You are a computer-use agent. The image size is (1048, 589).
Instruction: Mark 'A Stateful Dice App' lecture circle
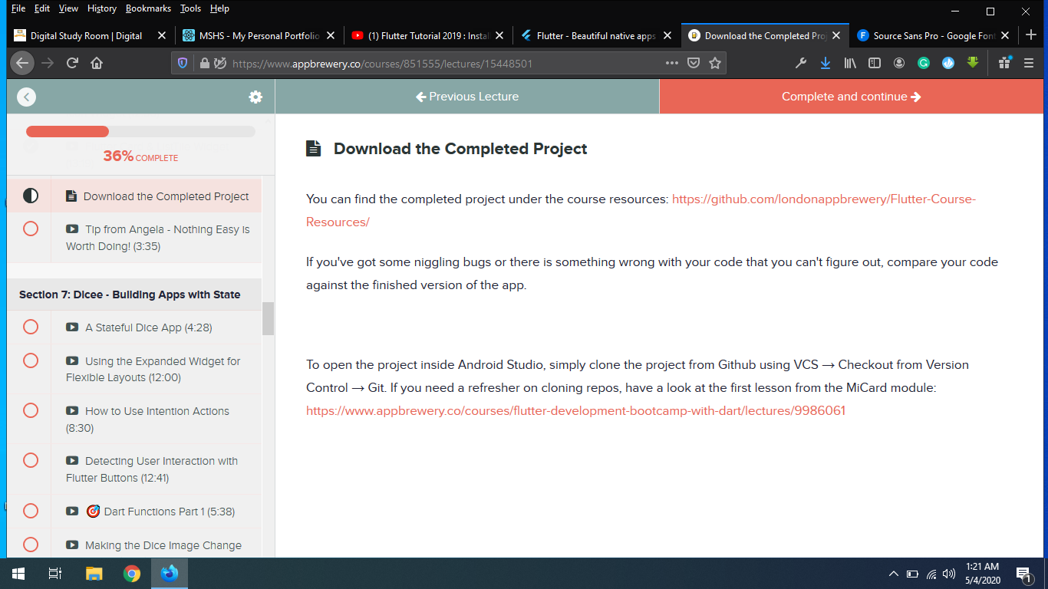pyautogui.click(x=31, y=327)
